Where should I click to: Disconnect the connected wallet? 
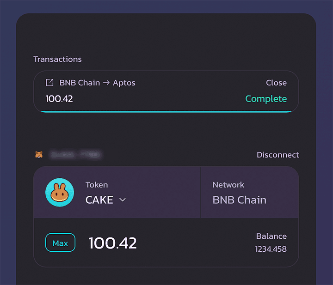click(x=277, y=155)
